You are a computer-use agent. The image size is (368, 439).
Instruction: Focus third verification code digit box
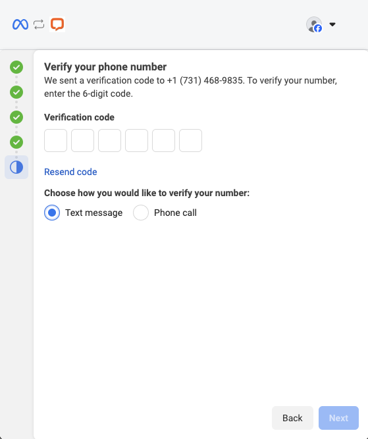pos(109,141)
